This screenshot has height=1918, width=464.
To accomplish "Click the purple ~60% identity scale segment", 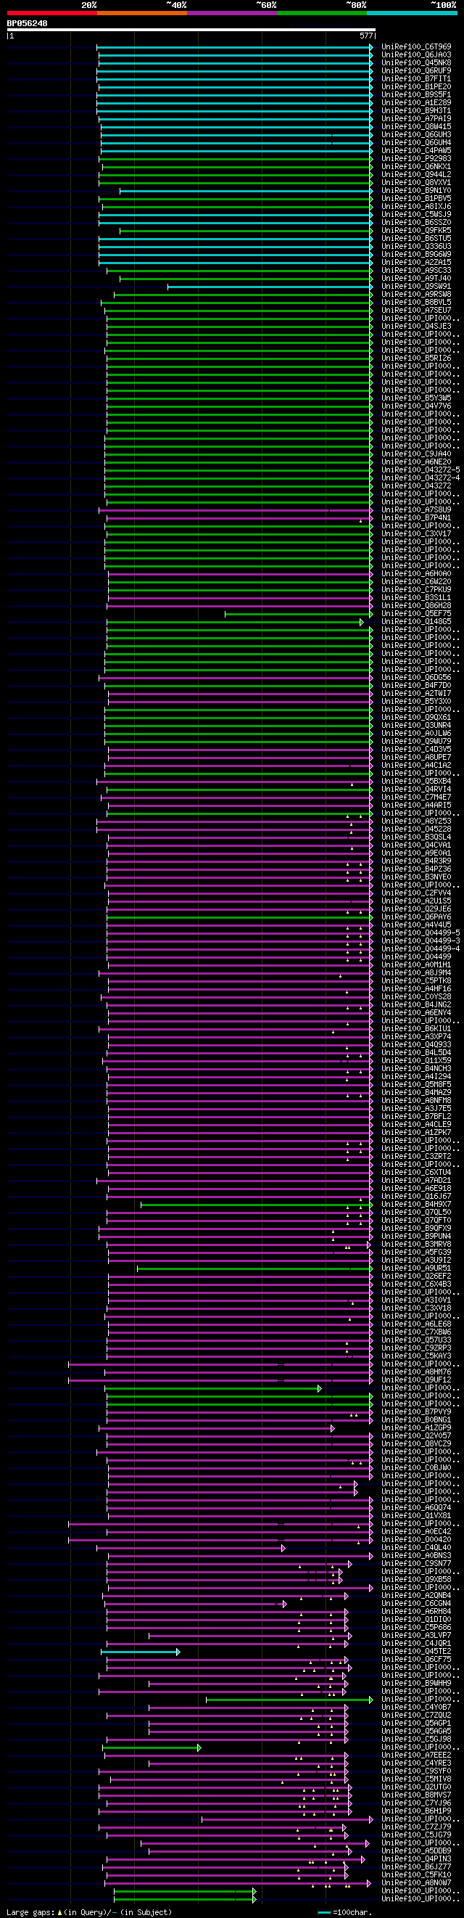I will pos(232,12).
